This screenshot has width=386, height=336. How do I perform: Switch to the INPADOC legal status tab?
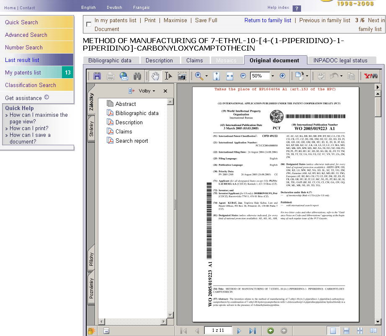point(340,61)
